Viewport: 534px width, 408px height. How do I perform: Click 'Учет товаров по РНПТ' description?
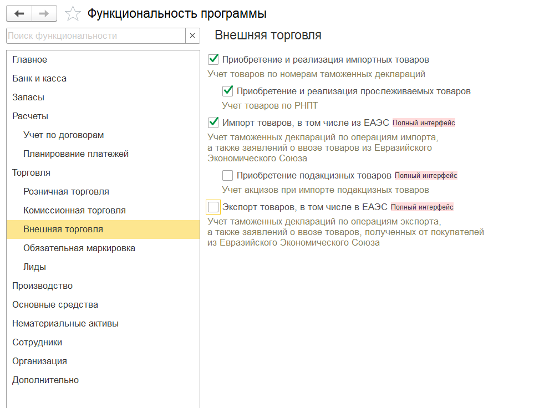269,105
